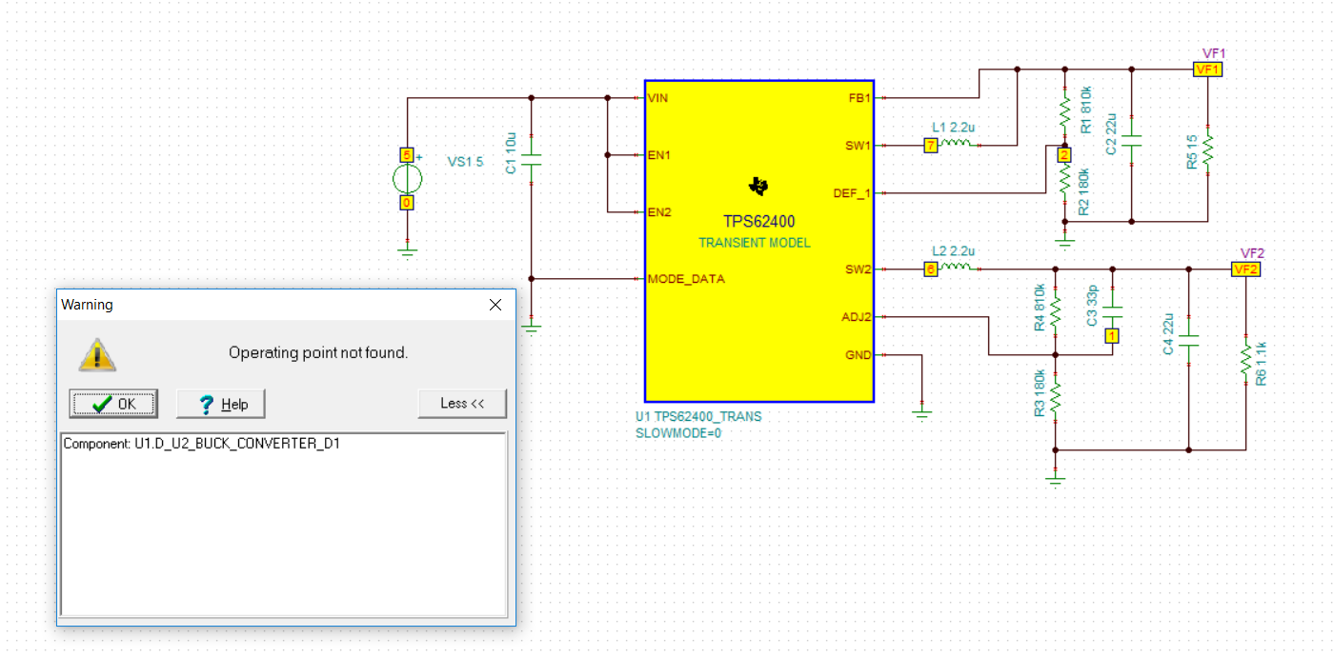Open Help from the Warning dialog

220,404
